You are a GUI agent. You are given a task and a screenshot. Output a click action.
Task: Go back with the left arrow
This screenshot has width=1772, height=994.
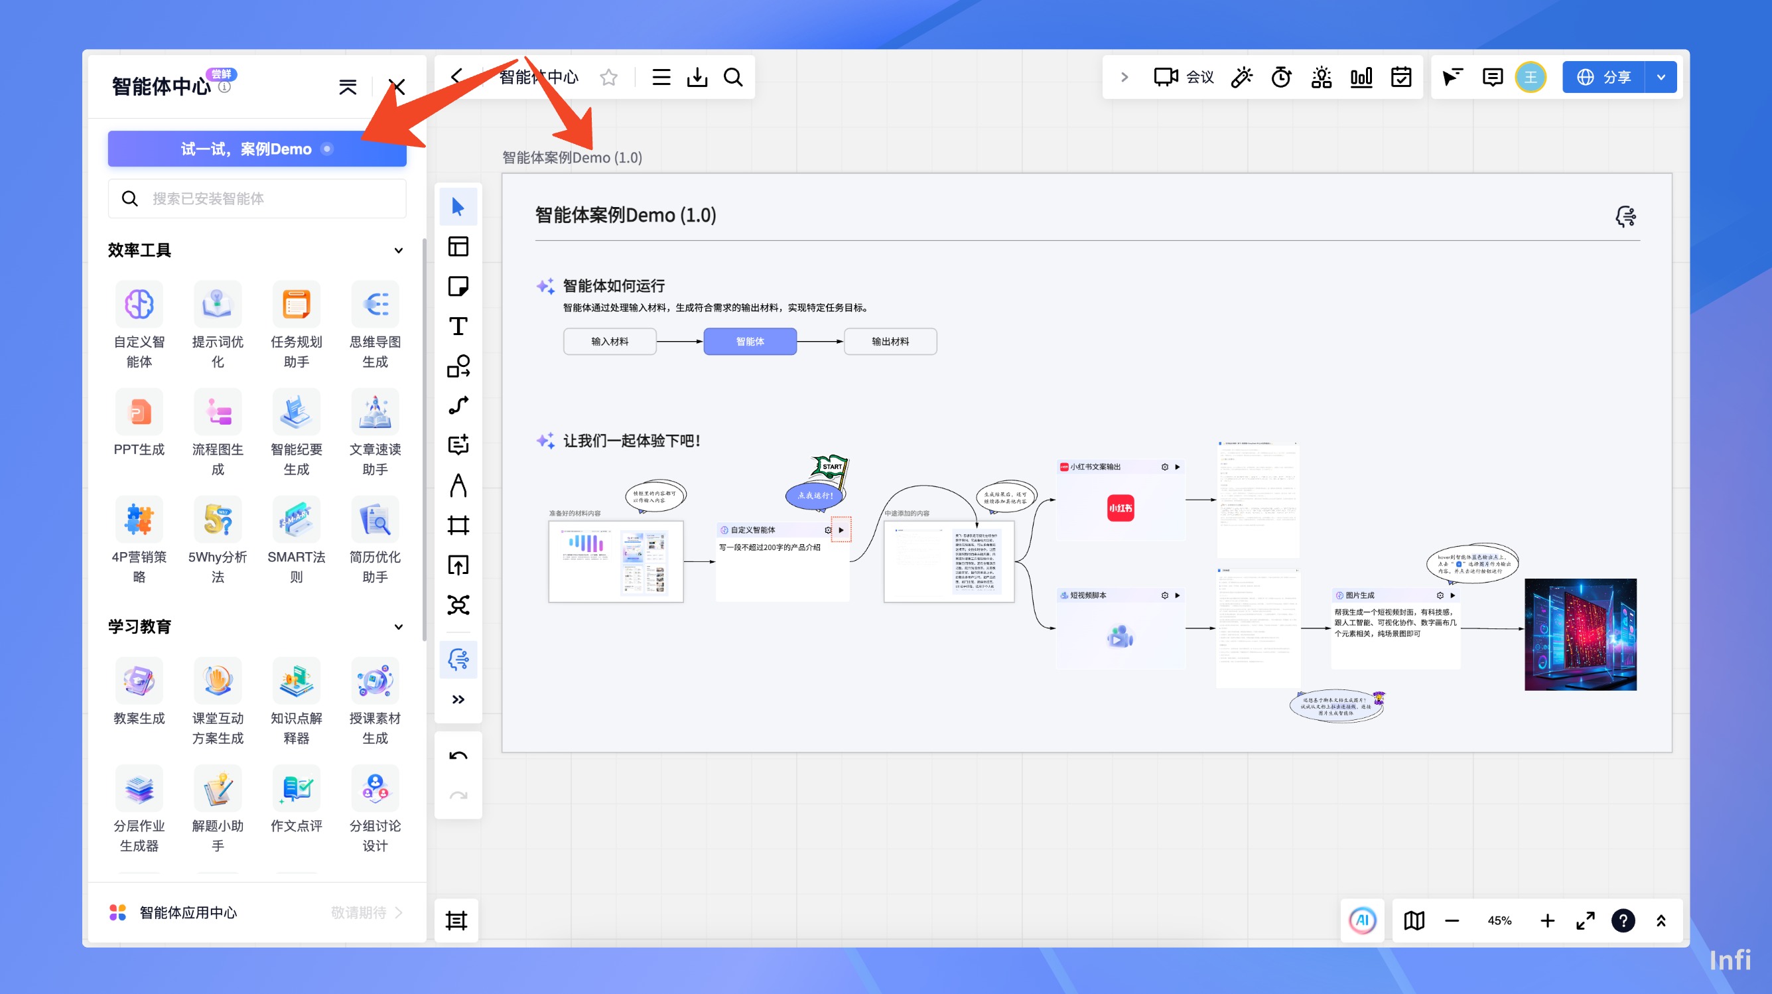click(x=456, y=76)
